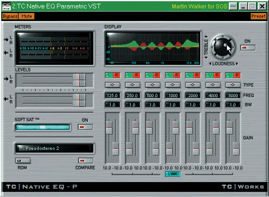Viewport: 269px width, 197px height.
Task: Click the filter TYPE button for 8000 band
Action: coord(233,85)
